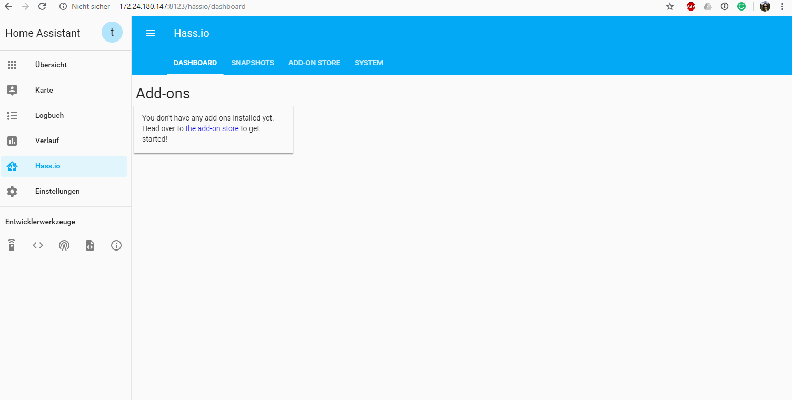Open the Events developer tool (broadcast icon)

point(64,245)
